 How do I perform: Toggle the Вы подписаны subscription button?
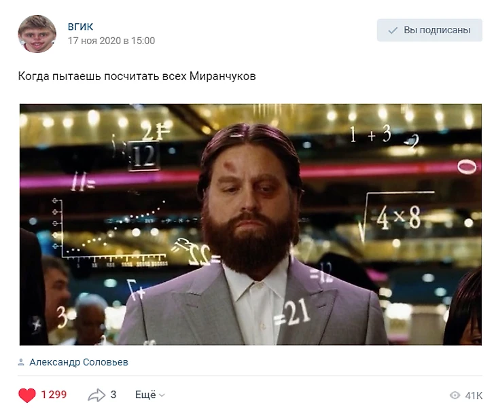[429, 31]
